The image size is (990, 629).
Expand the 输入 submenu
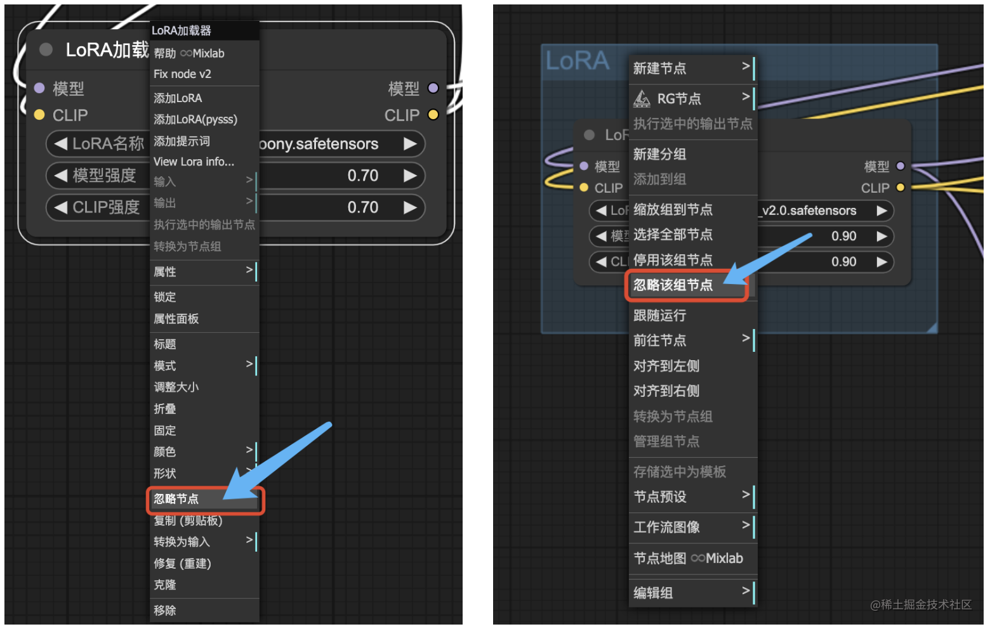tap(204, 182)
